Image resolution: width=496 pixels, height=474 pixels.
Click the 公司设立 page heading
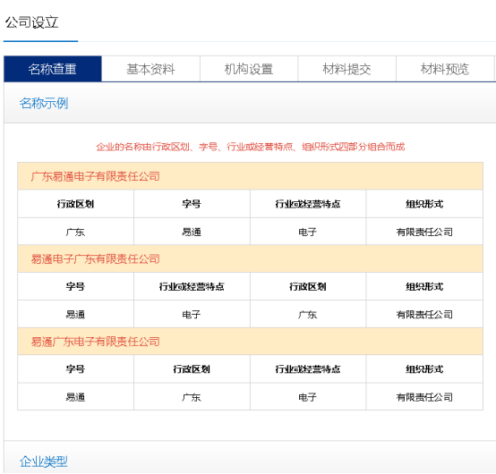[31, 22]
